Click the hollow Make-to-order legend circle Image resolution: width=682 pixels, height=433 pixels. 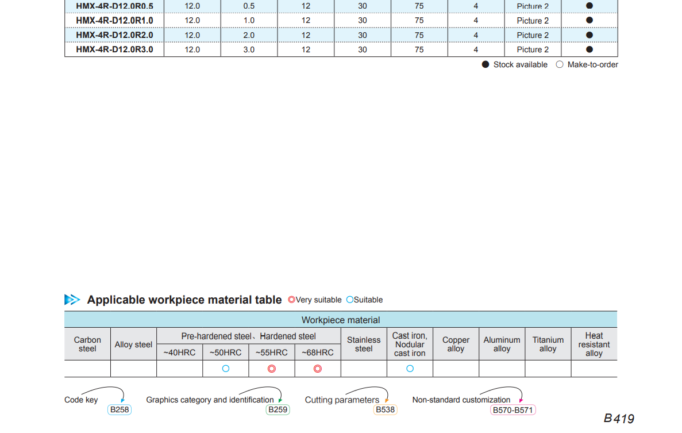click(560, 65)
